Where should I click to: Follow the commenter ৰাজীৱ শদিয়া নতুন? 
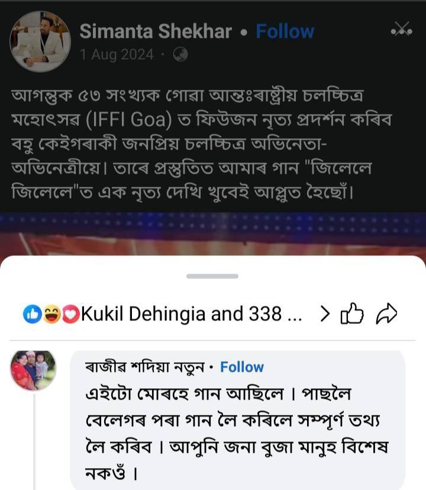(242, 367)
